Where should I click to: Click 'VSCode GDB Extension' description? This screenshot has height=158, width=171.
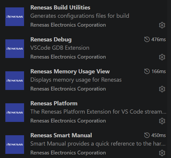(x=60, y=48)
